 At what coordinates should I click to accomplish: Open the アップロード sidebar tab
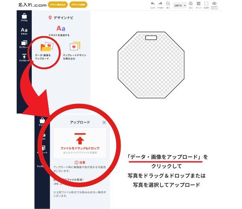pyautogui.click(x=24, y=58)
